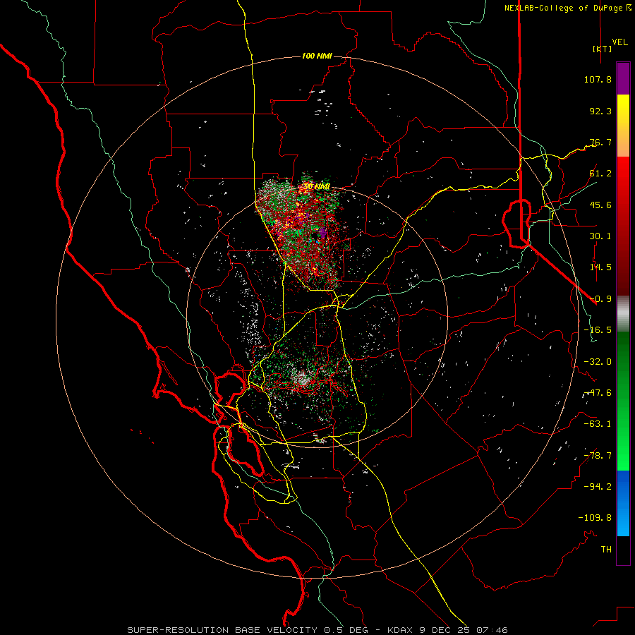Viewport: 635px width, 635px height.
Task: Click the [KT] units label
Action: [602, 49]
